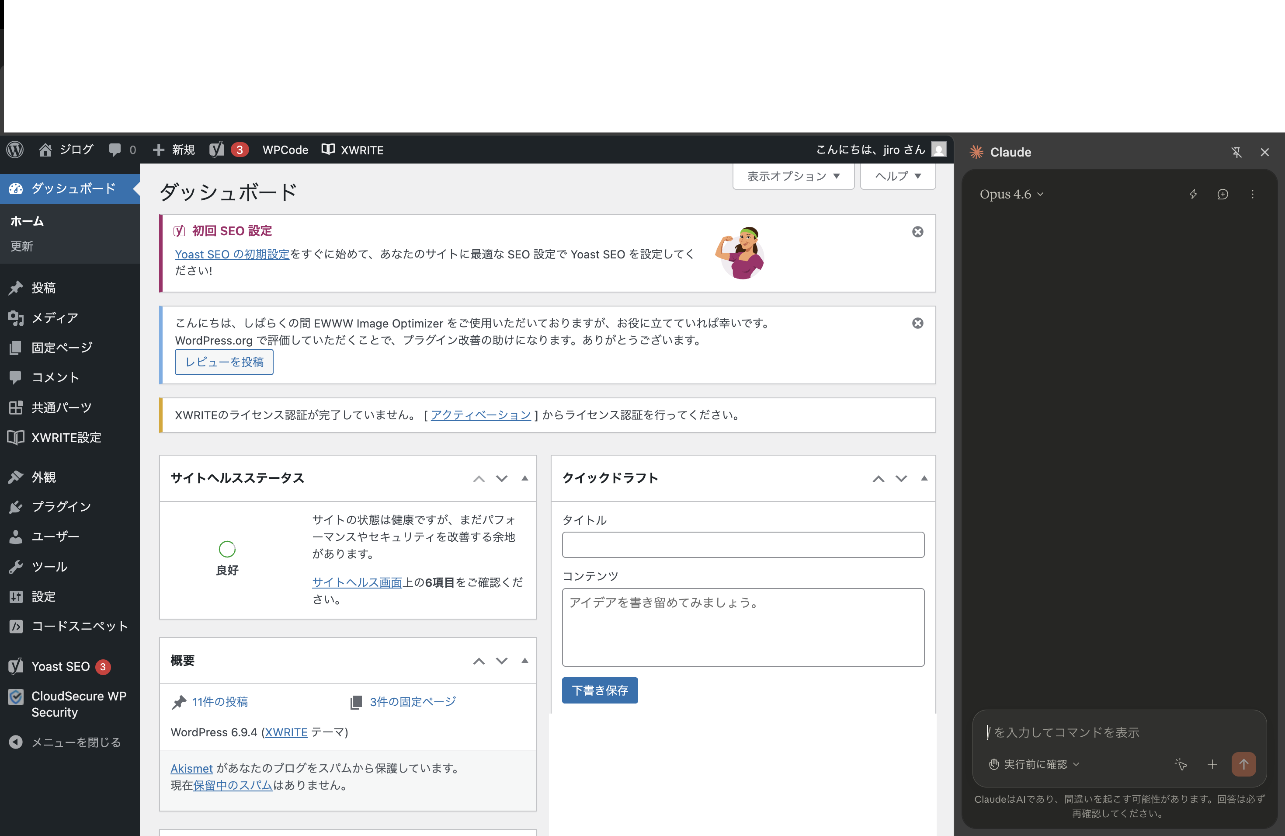The image size is (1285, 836).
Task: Open the WordPress logo menu in admin bar
Action: point(14,150)
